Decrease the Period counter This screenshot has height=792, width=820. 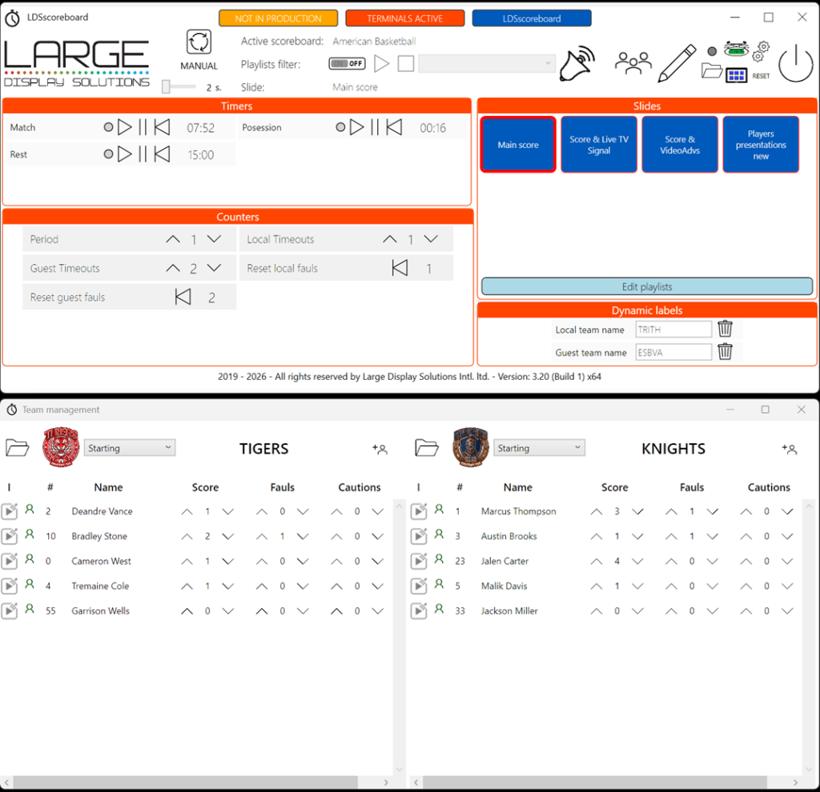(x=214, y=239)
